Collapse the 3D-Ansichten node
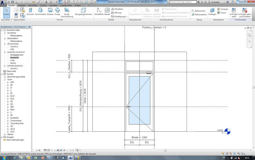This screenshot has width=255, height=160. (5, 44)
